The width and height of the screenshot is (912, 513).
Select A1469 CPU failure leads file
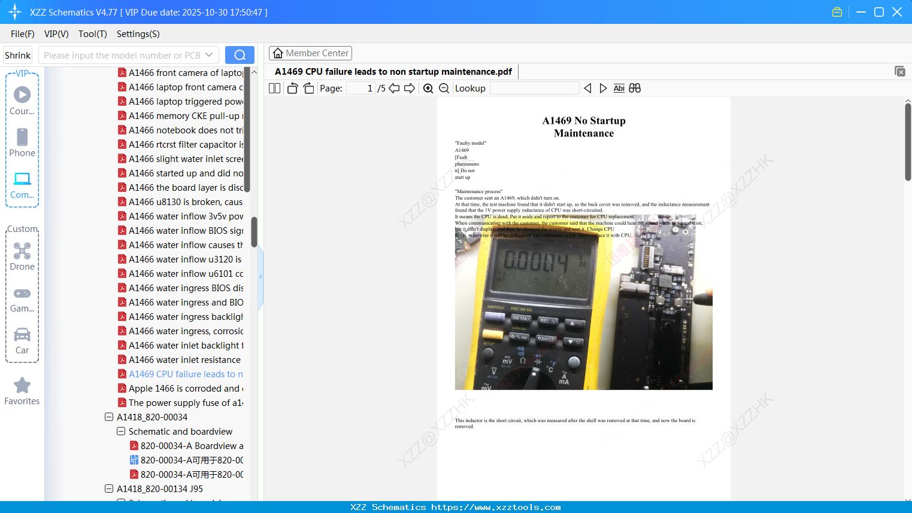(180, 374)
